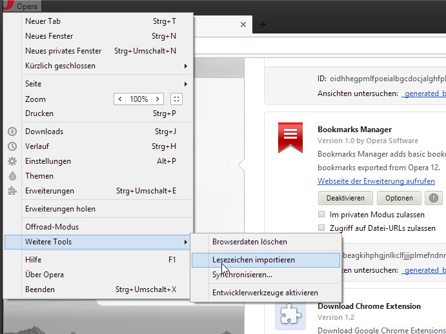Decrease zoom with left arrow
446x334 pixels.
(120, 99)
